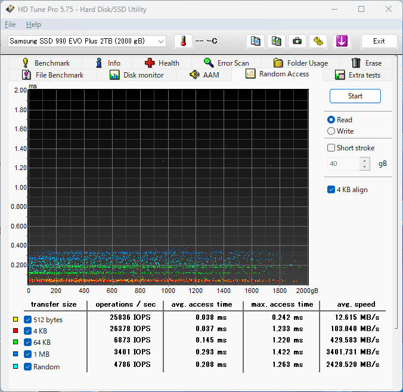This screenshot has width=403, height=392.
Task: Select the Write radio button
Action: pyautogui.click(x=331, y=131)
